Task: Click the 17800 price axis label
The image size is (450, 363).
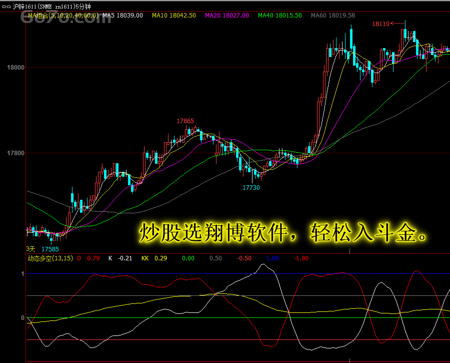Action: click(x=14, y=153)
